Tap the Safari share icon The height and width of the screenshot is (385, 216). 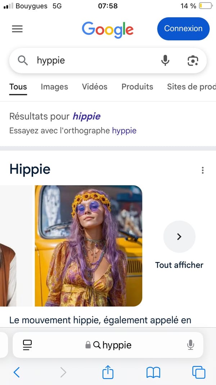pos(108,372)
